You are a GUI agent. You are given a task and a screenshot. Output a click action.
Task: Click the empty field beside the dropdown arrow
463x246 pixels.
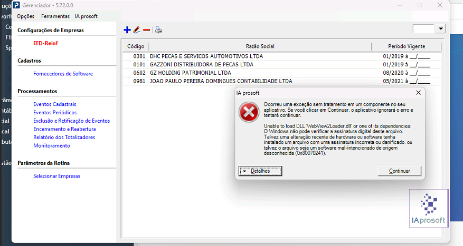click(423, 28)
